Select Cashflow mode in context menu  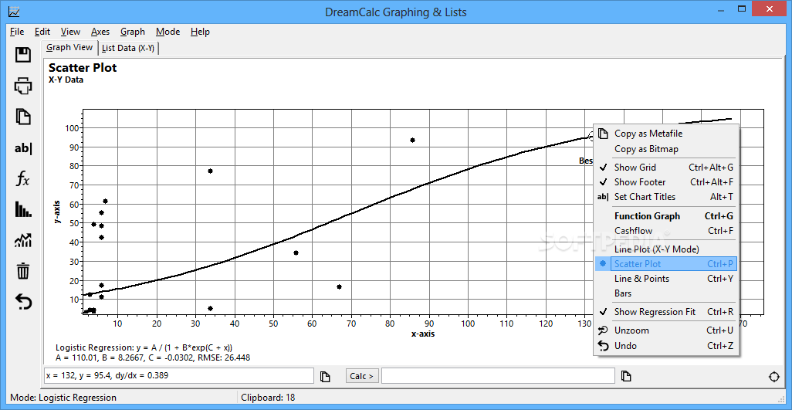point(665,231)
